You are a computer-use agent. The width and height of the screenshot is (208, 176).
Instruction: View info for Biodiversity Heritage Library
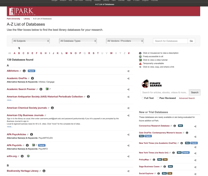(44, 171)
